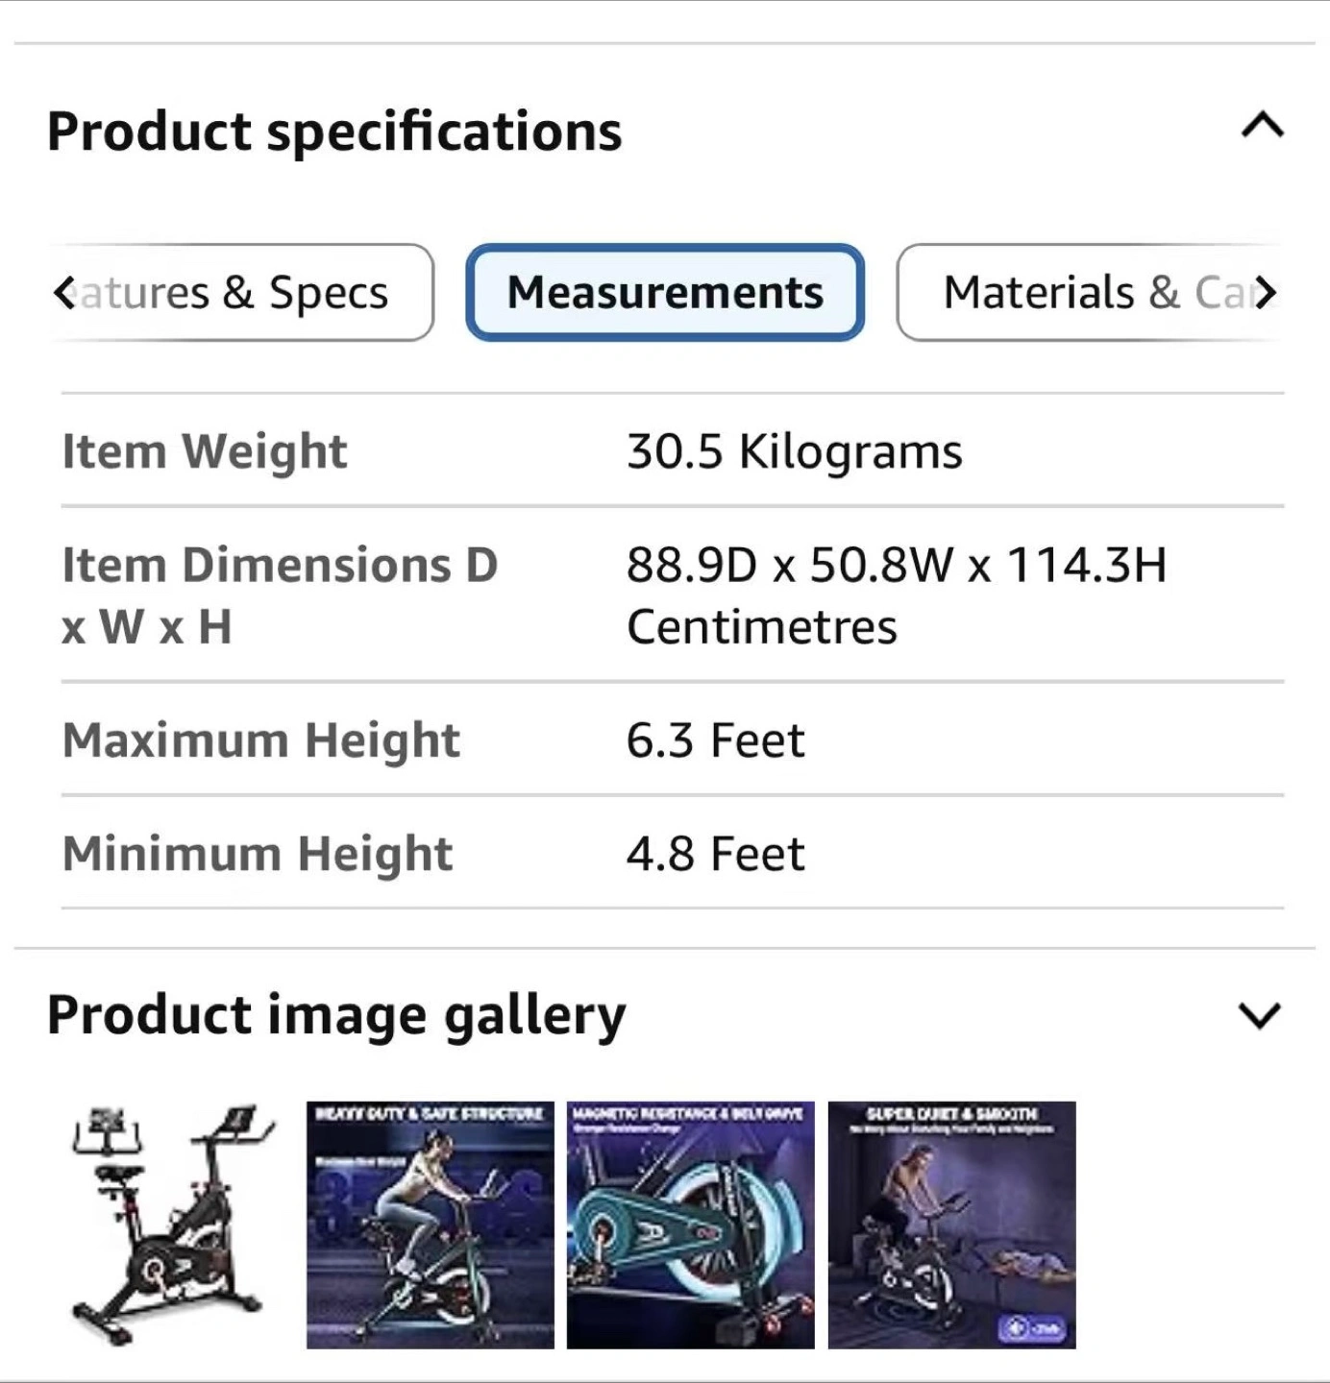Click the Maximum Height label
Image resolution: width=1330 pixels, height=1383 pixels.
pos(261,740)
